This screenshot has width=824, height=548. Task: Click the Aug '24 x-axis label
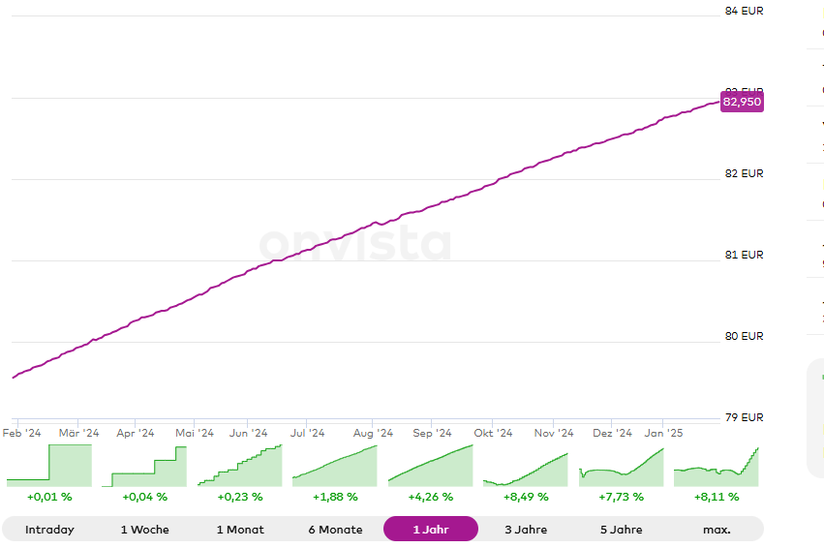pos(373,434)
